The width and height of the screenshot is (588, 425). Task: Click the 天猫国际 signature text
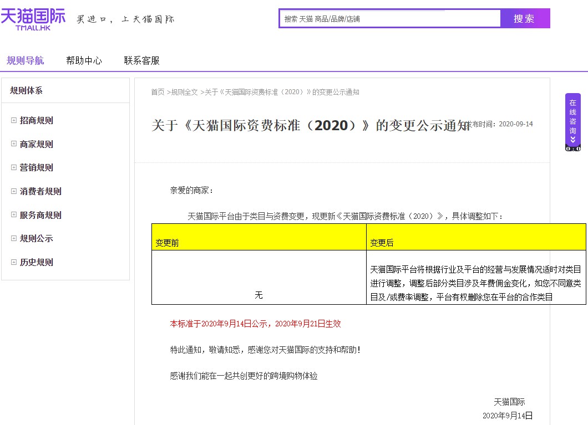pyautogui.click(x=509, y=402)
